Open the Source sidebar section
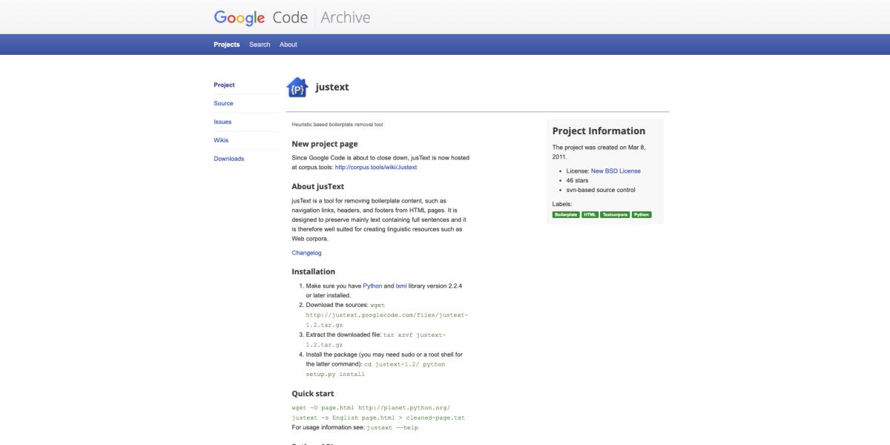Screen dimensions: 890x445 (x=223, y=104)
